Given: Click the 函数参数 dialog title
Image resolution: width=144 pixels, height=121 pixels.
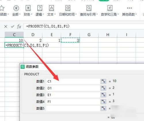Looking at the screenshot, I should pos(32,67).
